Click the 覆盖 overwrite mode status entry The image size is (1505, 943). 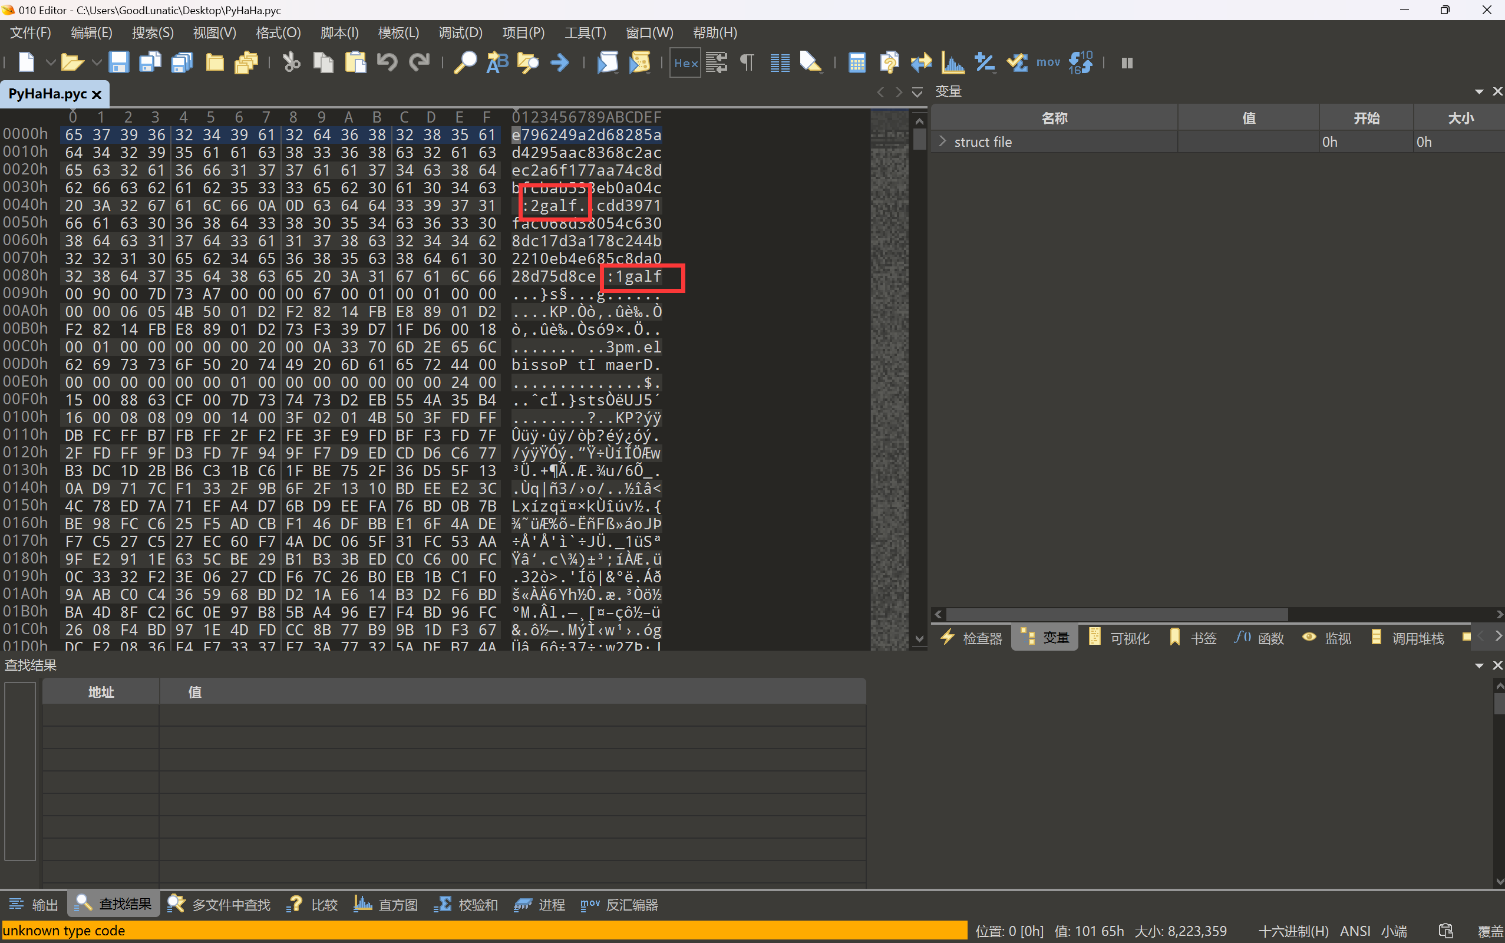coord(1490,931)
